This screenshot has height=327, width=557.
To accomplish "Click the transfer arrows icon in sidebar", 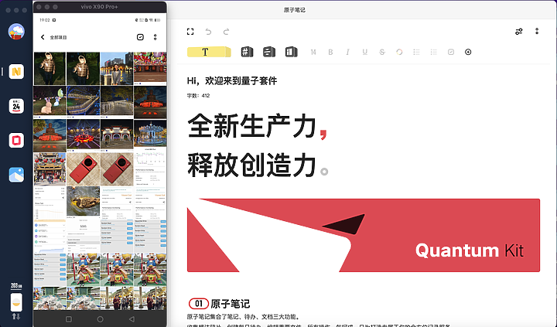I will coord(16,316).
